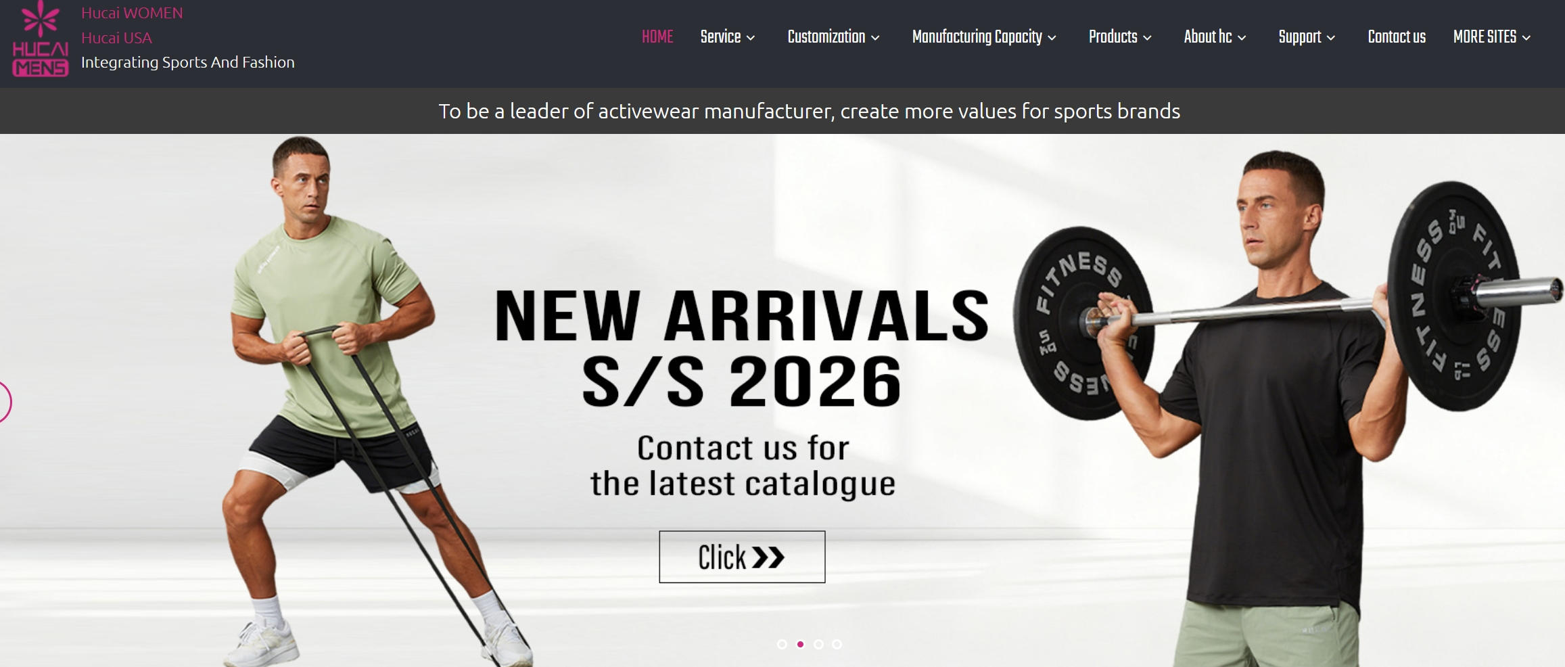Image resolution: width=1565 pixels, height=667 pixels.
Task: Go to the HOME menu item
Action: 657,37
